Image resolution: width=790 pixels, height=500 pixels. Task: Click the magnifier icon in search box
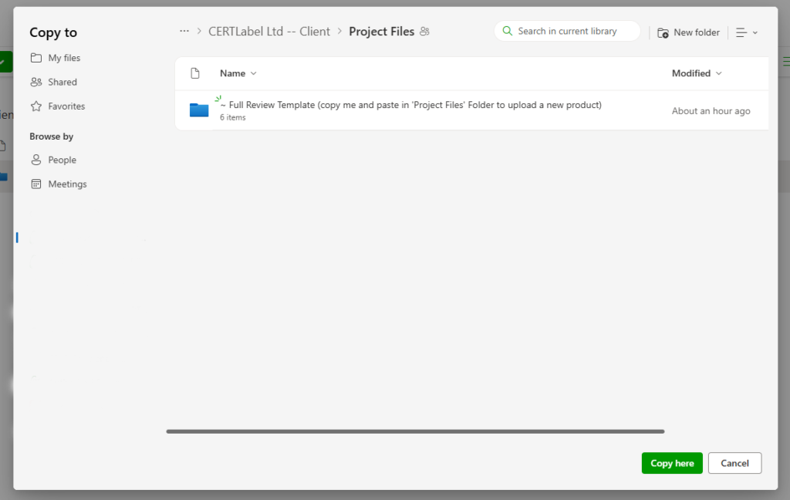coord(507,32)
